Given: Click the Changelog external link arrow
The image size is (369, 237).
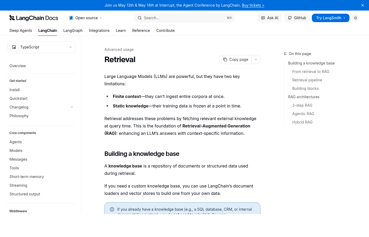Looking at the screenshot, I should (72, 107).
